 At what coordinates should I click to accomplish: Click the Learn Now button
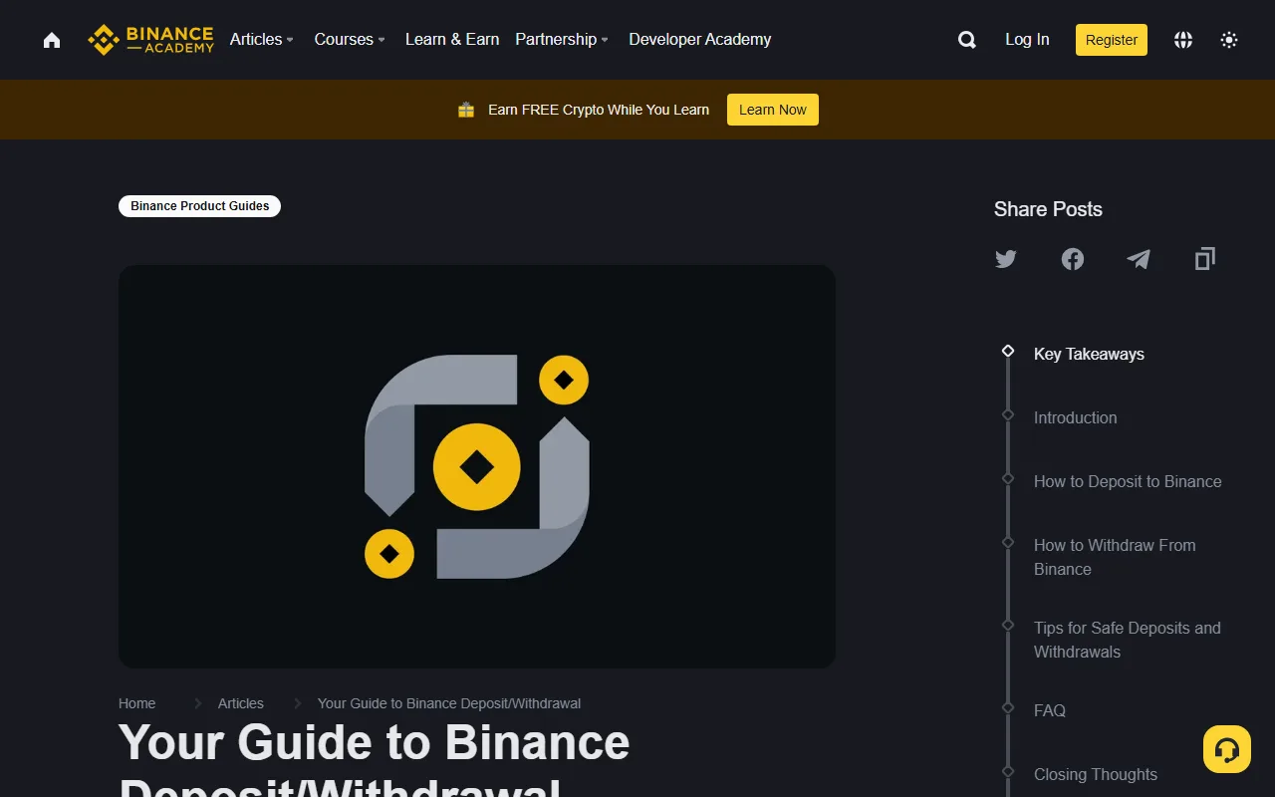[773, 110]
